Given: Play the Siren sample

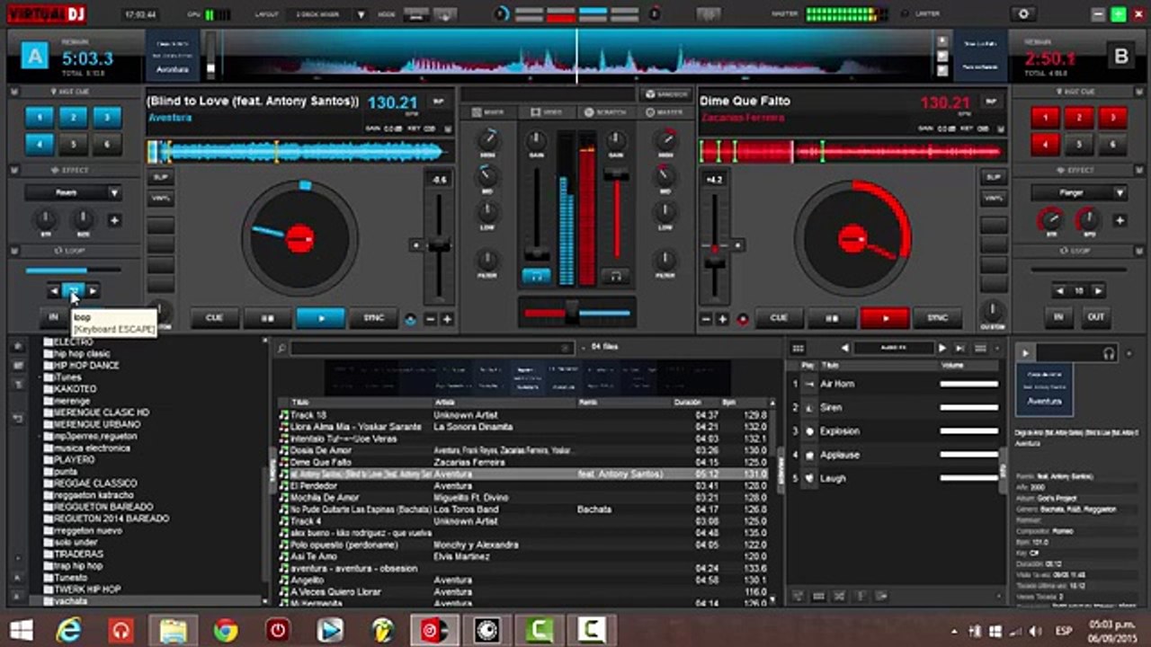Looking at the screenshot, I should coord(808,407).
